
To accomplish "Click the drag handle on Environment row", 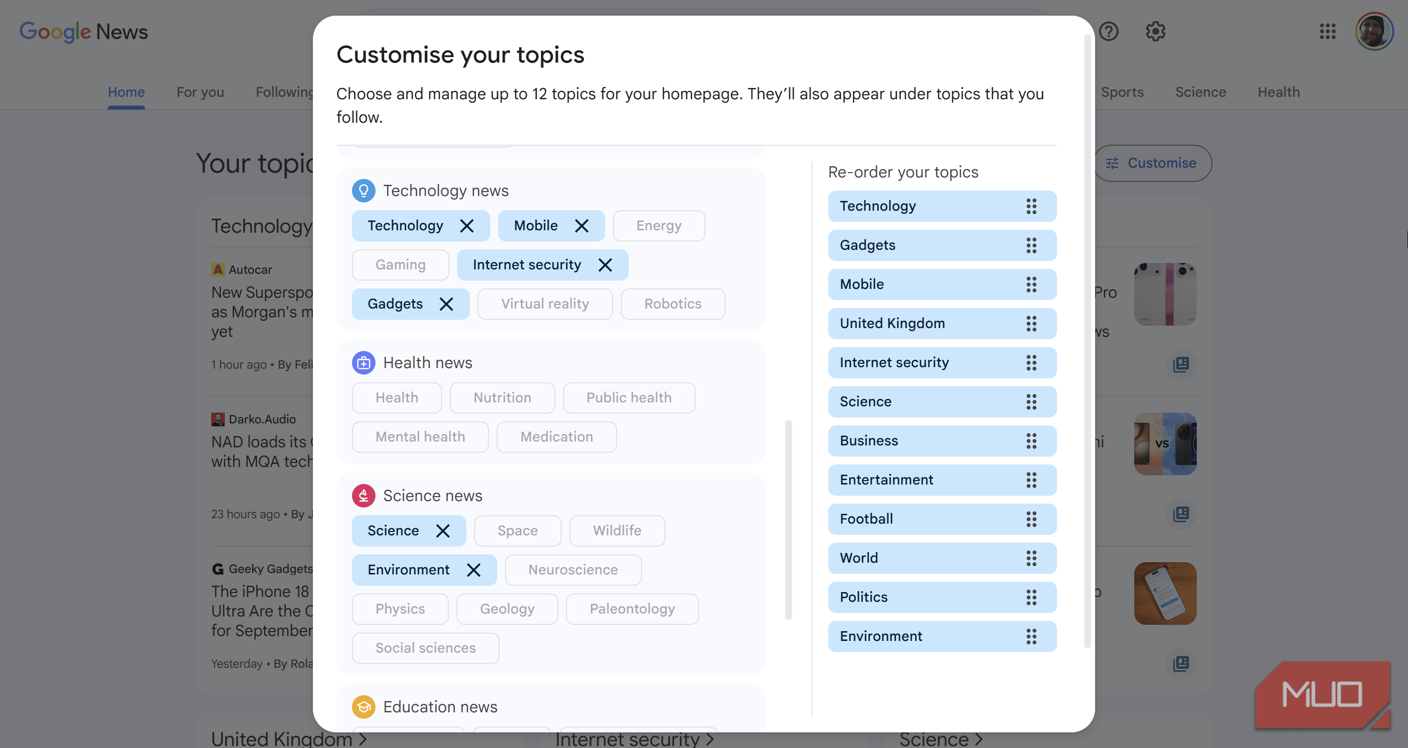I will (x=1032, y=637).
